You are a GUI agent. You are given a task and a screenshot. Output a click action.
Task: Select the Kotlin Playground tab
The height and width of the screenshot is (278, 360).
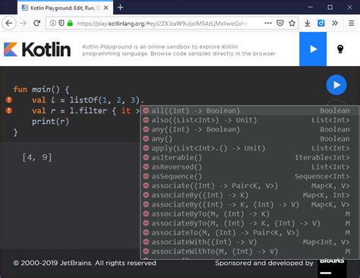tap(65, 8)
